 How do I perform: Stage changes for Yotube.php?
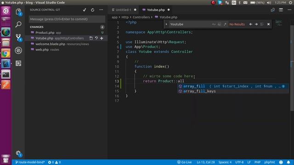pyautogui.click(x=102, y=38)
